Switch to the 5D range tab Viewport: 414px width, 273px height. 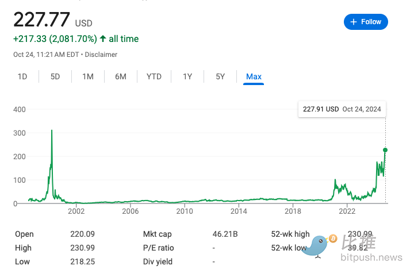55,76
